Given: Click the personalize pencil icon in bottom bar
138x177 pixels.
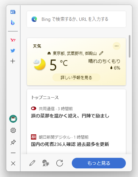Looking at the screenshot, I should click(32, 163).
